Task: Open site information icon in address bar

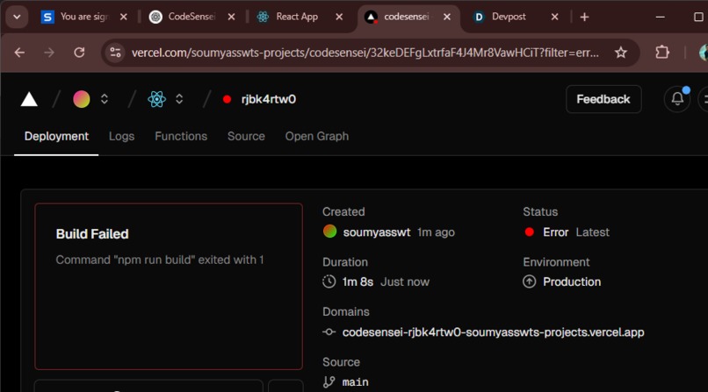Action: pyautogui.click(x=115, y=53)
